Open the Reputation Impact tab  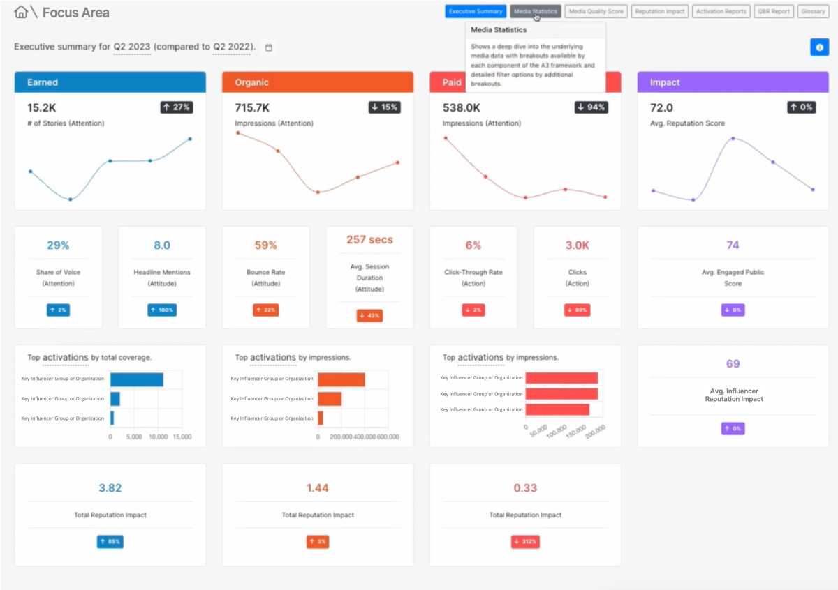coord(660,11)
